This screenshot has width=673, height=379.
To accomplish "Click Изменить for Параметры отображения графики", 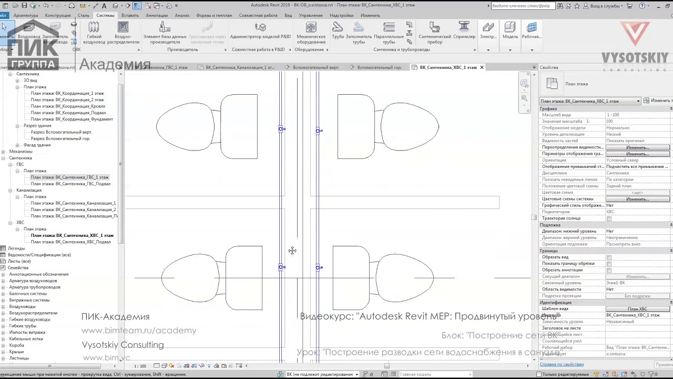I will click(x=637, y=154).
